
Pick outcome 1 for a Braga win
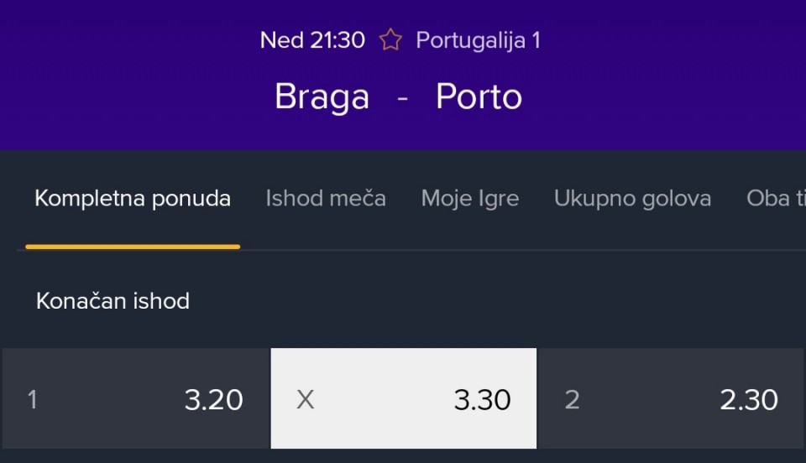click(x=134, y=399)
